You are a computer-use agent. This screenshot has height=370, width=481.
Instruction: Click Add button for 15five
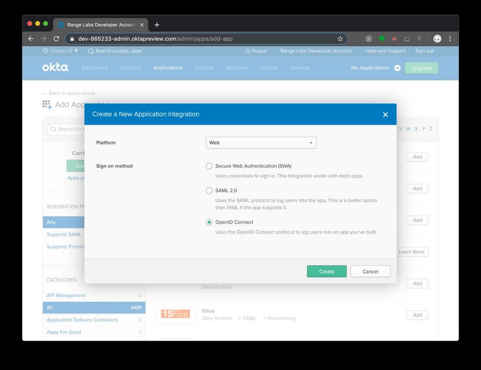[x=417, y=315]
